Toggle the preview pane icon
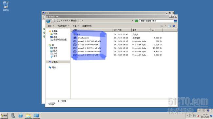 169,26
